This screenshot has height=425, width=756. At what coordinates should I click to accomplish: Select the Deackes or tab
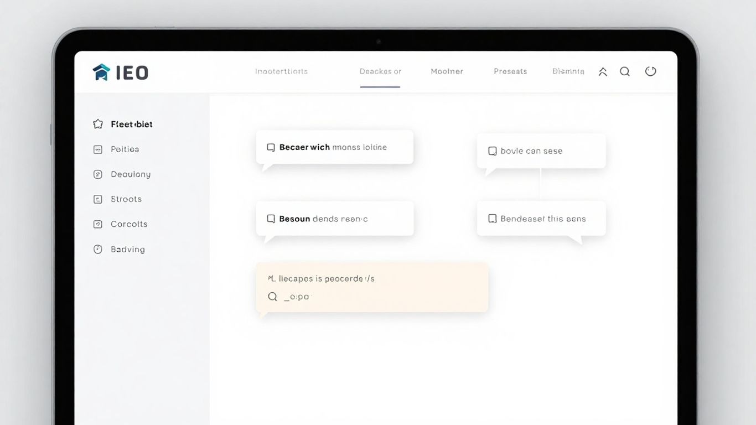(380, 71)
